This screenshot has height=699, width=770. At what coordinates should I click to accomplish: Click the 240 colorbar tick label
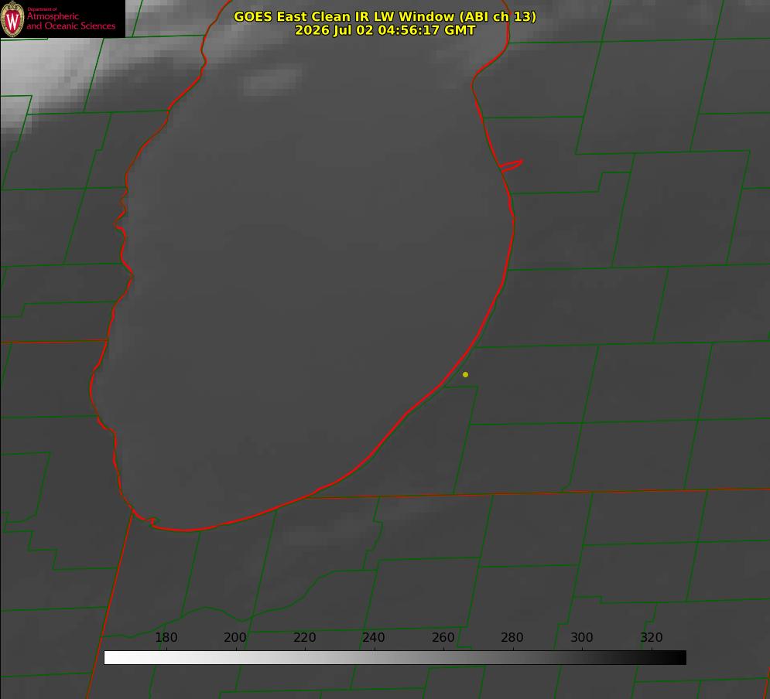pos(374,637)
